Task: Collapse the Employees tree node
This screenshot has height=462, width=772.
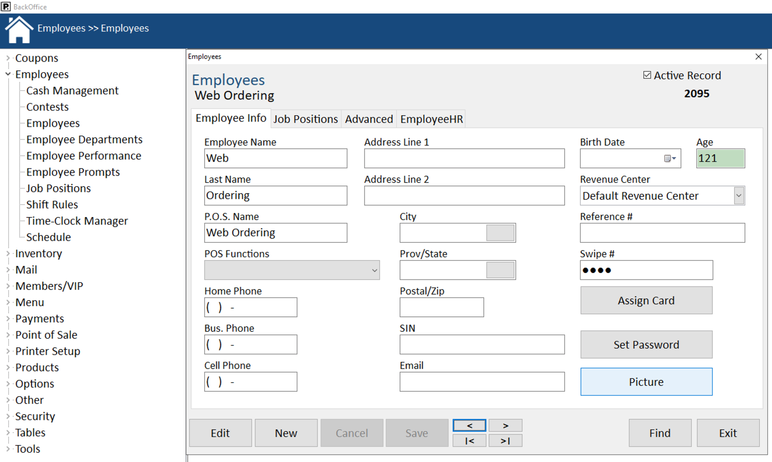Action: point(8,74)
